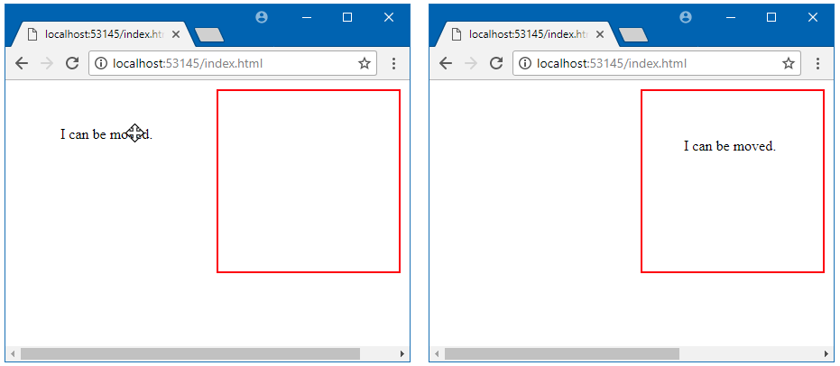Click 'I can be moved.' text in left window
840x366 pixels.
106,134
